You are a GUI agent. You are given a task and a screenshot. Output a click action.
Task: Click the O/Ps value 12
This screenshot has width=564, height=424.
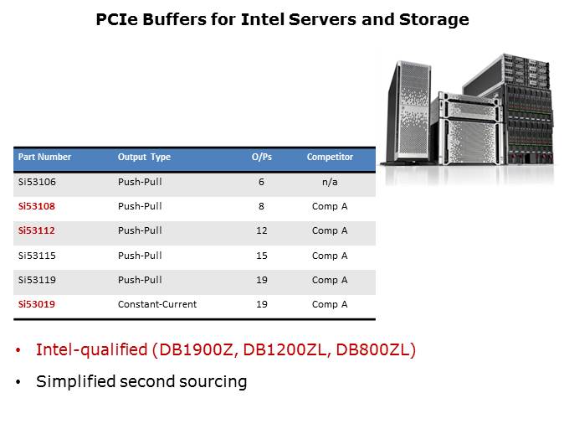(262, 230)
